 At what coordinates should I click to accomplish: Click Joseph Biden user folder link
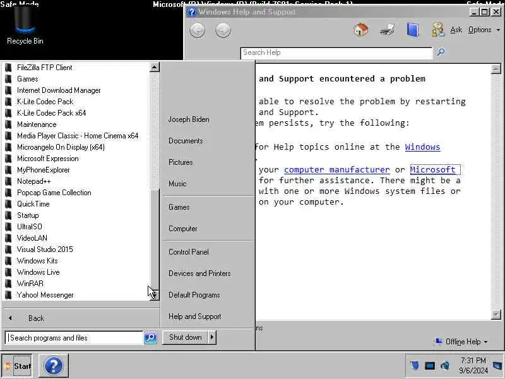click(x=189, y=119)
